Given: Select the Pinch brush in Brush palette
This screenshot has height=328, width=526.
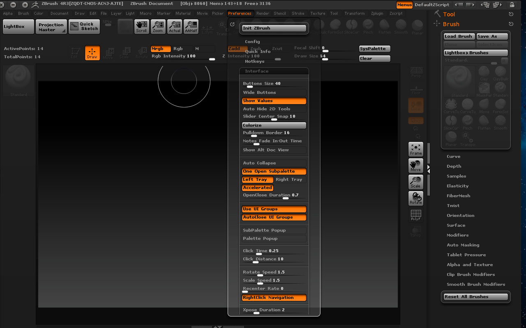Looking at the screenshot, I should click(x=468, y=123).
